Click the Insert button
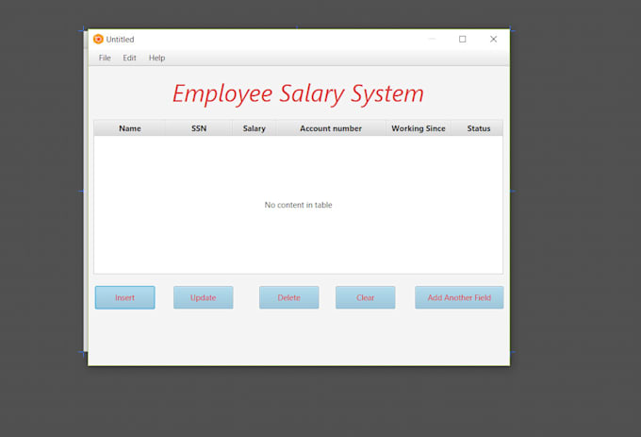641x437 pixels. pyautogui.click(x=124, y=297)
